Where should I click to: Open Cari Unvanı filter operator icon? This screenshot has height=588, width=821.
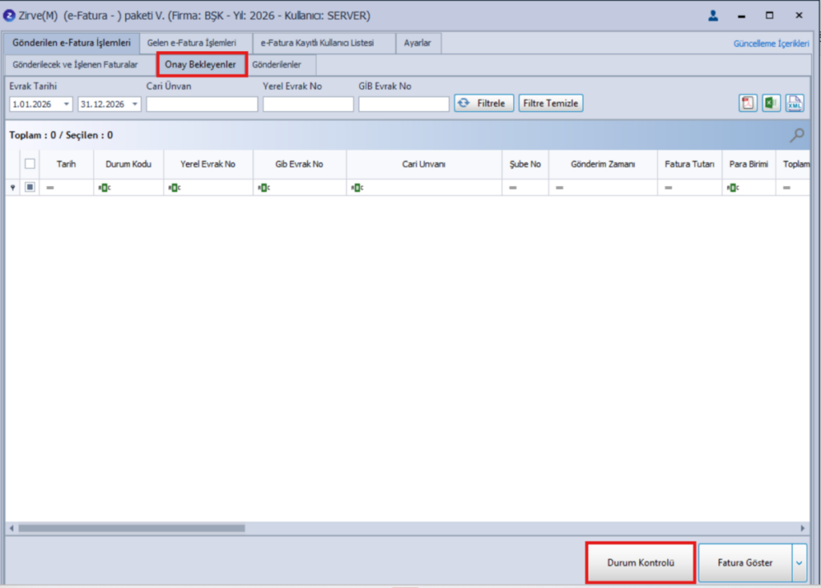[357, 187]
